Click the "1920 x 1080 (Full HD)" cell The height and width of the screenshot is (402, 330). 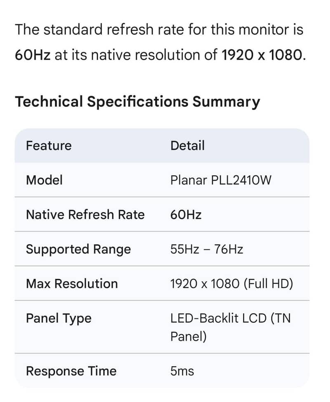click(x=231, y=284)
